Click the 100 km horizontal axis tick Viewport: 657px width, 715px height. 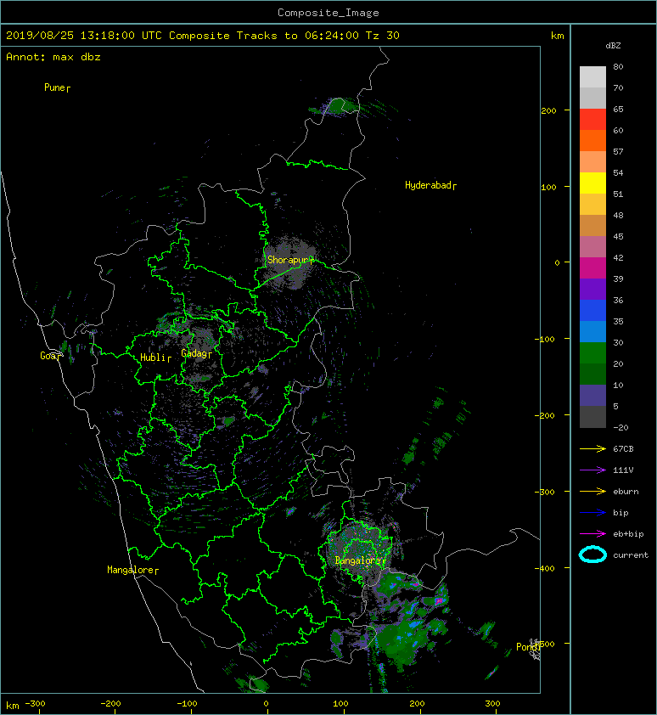tap(340, 704)
